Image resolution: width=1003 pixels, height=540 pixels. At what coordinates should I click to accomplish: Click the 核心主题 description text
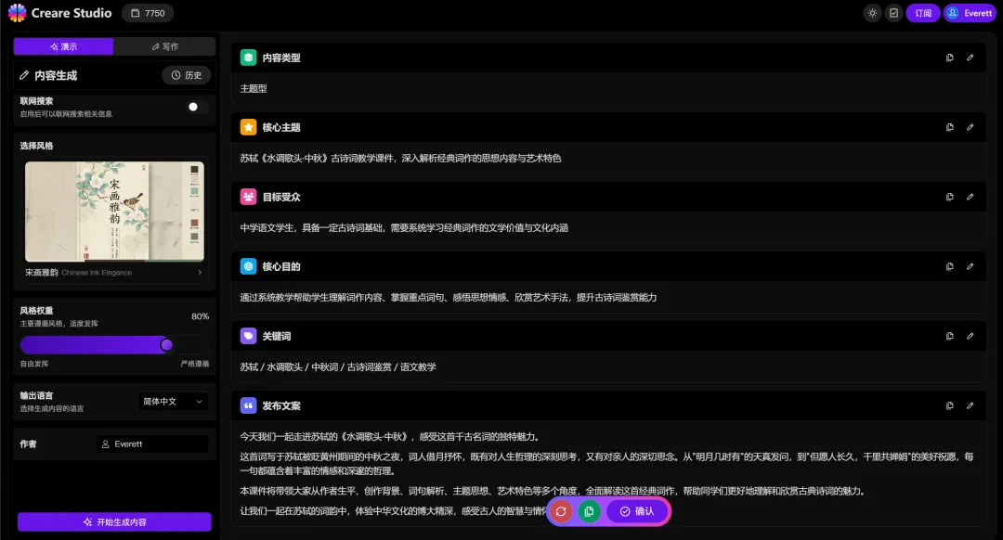(x=400, y=159)
